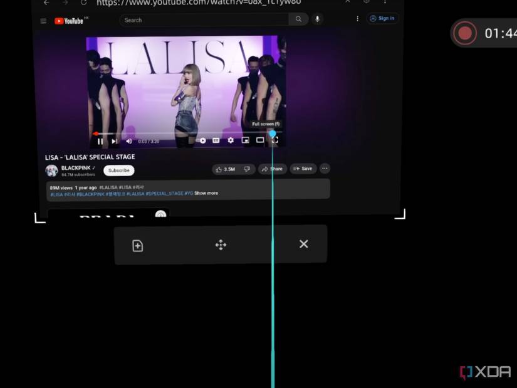The width and height of the screenshot is (517, 388).
Task: Click the 0:03 / 3:20 time display
Action: 149,141
